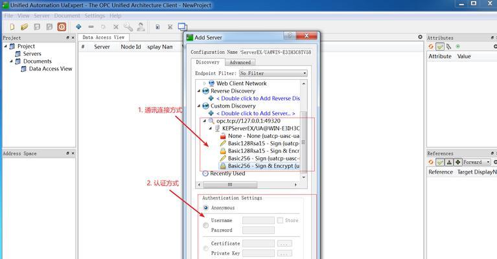
Task: Click the clover icon in References panel
Action: click(457, 162)
